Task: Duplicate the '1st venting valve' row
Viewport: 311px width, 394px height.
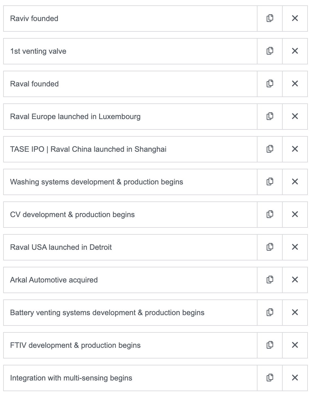Action: [x=270, y=51]
